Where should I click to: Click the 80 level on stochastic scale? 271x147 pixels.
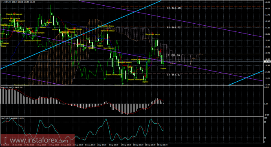(265, 122)
